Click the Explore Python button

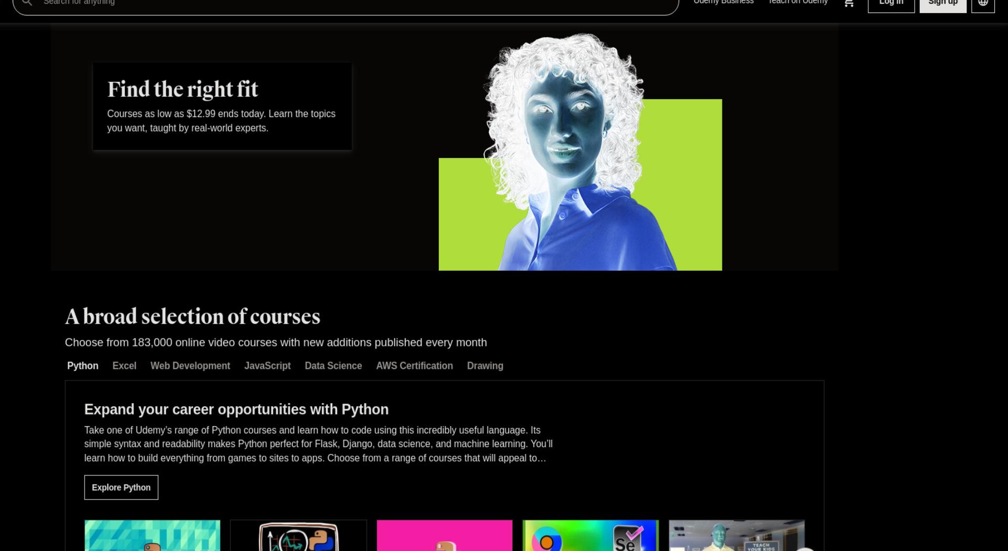point(121,488)
